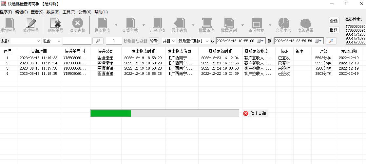Sort by the 查询时间 column header
The width and height of the screenshot is (366, 164).
click(x=39, y=51)
